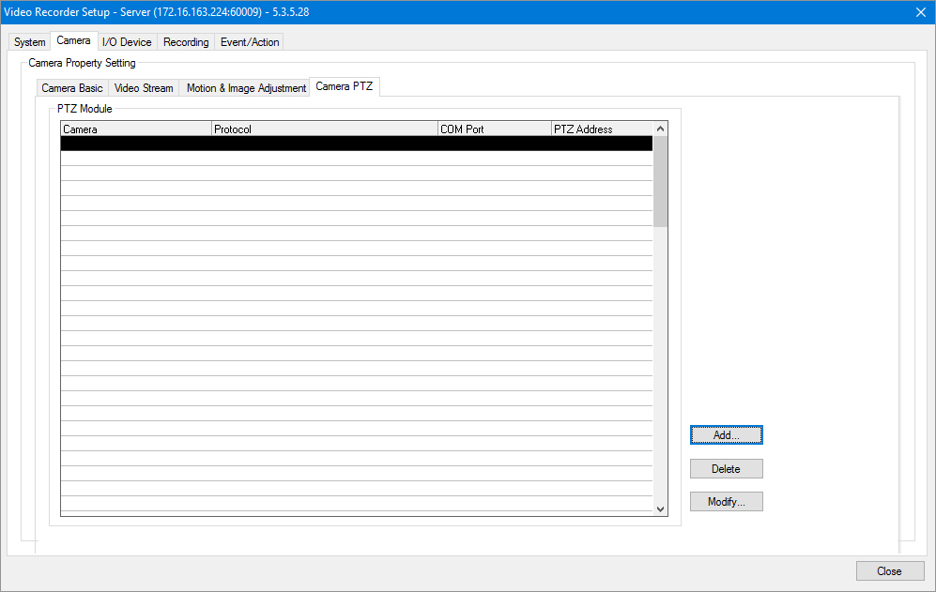Click the Close button at bottom

coord(889,571)
